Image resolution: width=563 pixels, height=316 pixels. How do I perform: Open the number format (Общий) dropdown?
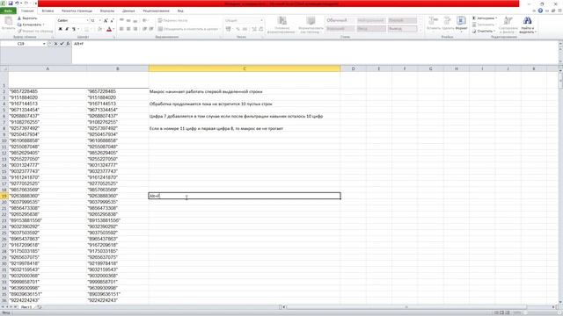262,21
